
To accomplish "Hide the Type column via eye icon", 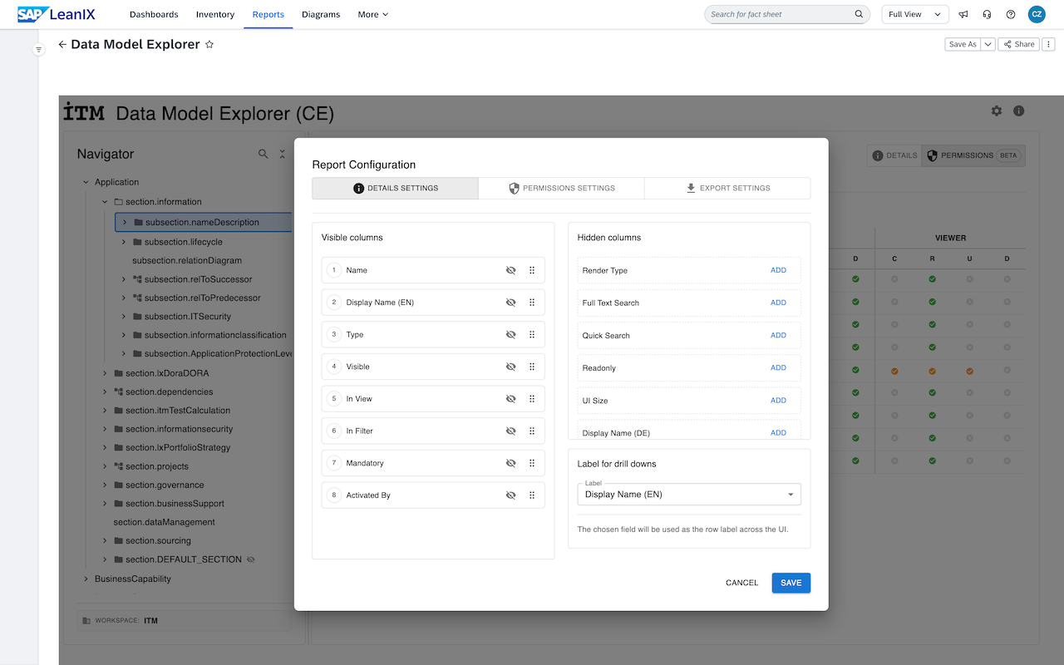I will click(x=511, y=335).
